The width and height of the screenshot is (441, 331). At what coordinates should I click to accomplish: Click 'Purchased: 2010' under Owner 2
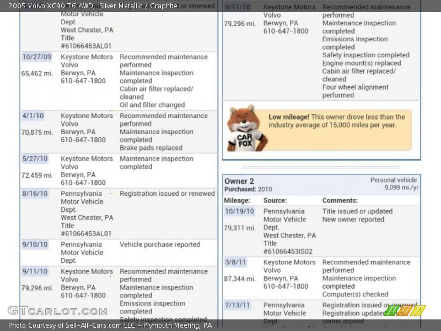click(248, 189)
